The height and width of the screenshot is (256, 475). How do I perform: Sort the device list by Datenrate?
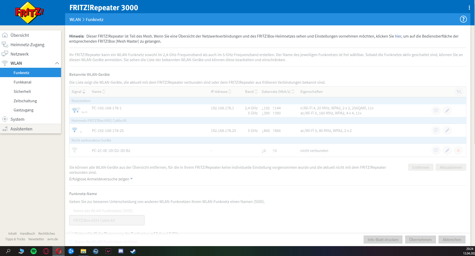coord(278,92)
